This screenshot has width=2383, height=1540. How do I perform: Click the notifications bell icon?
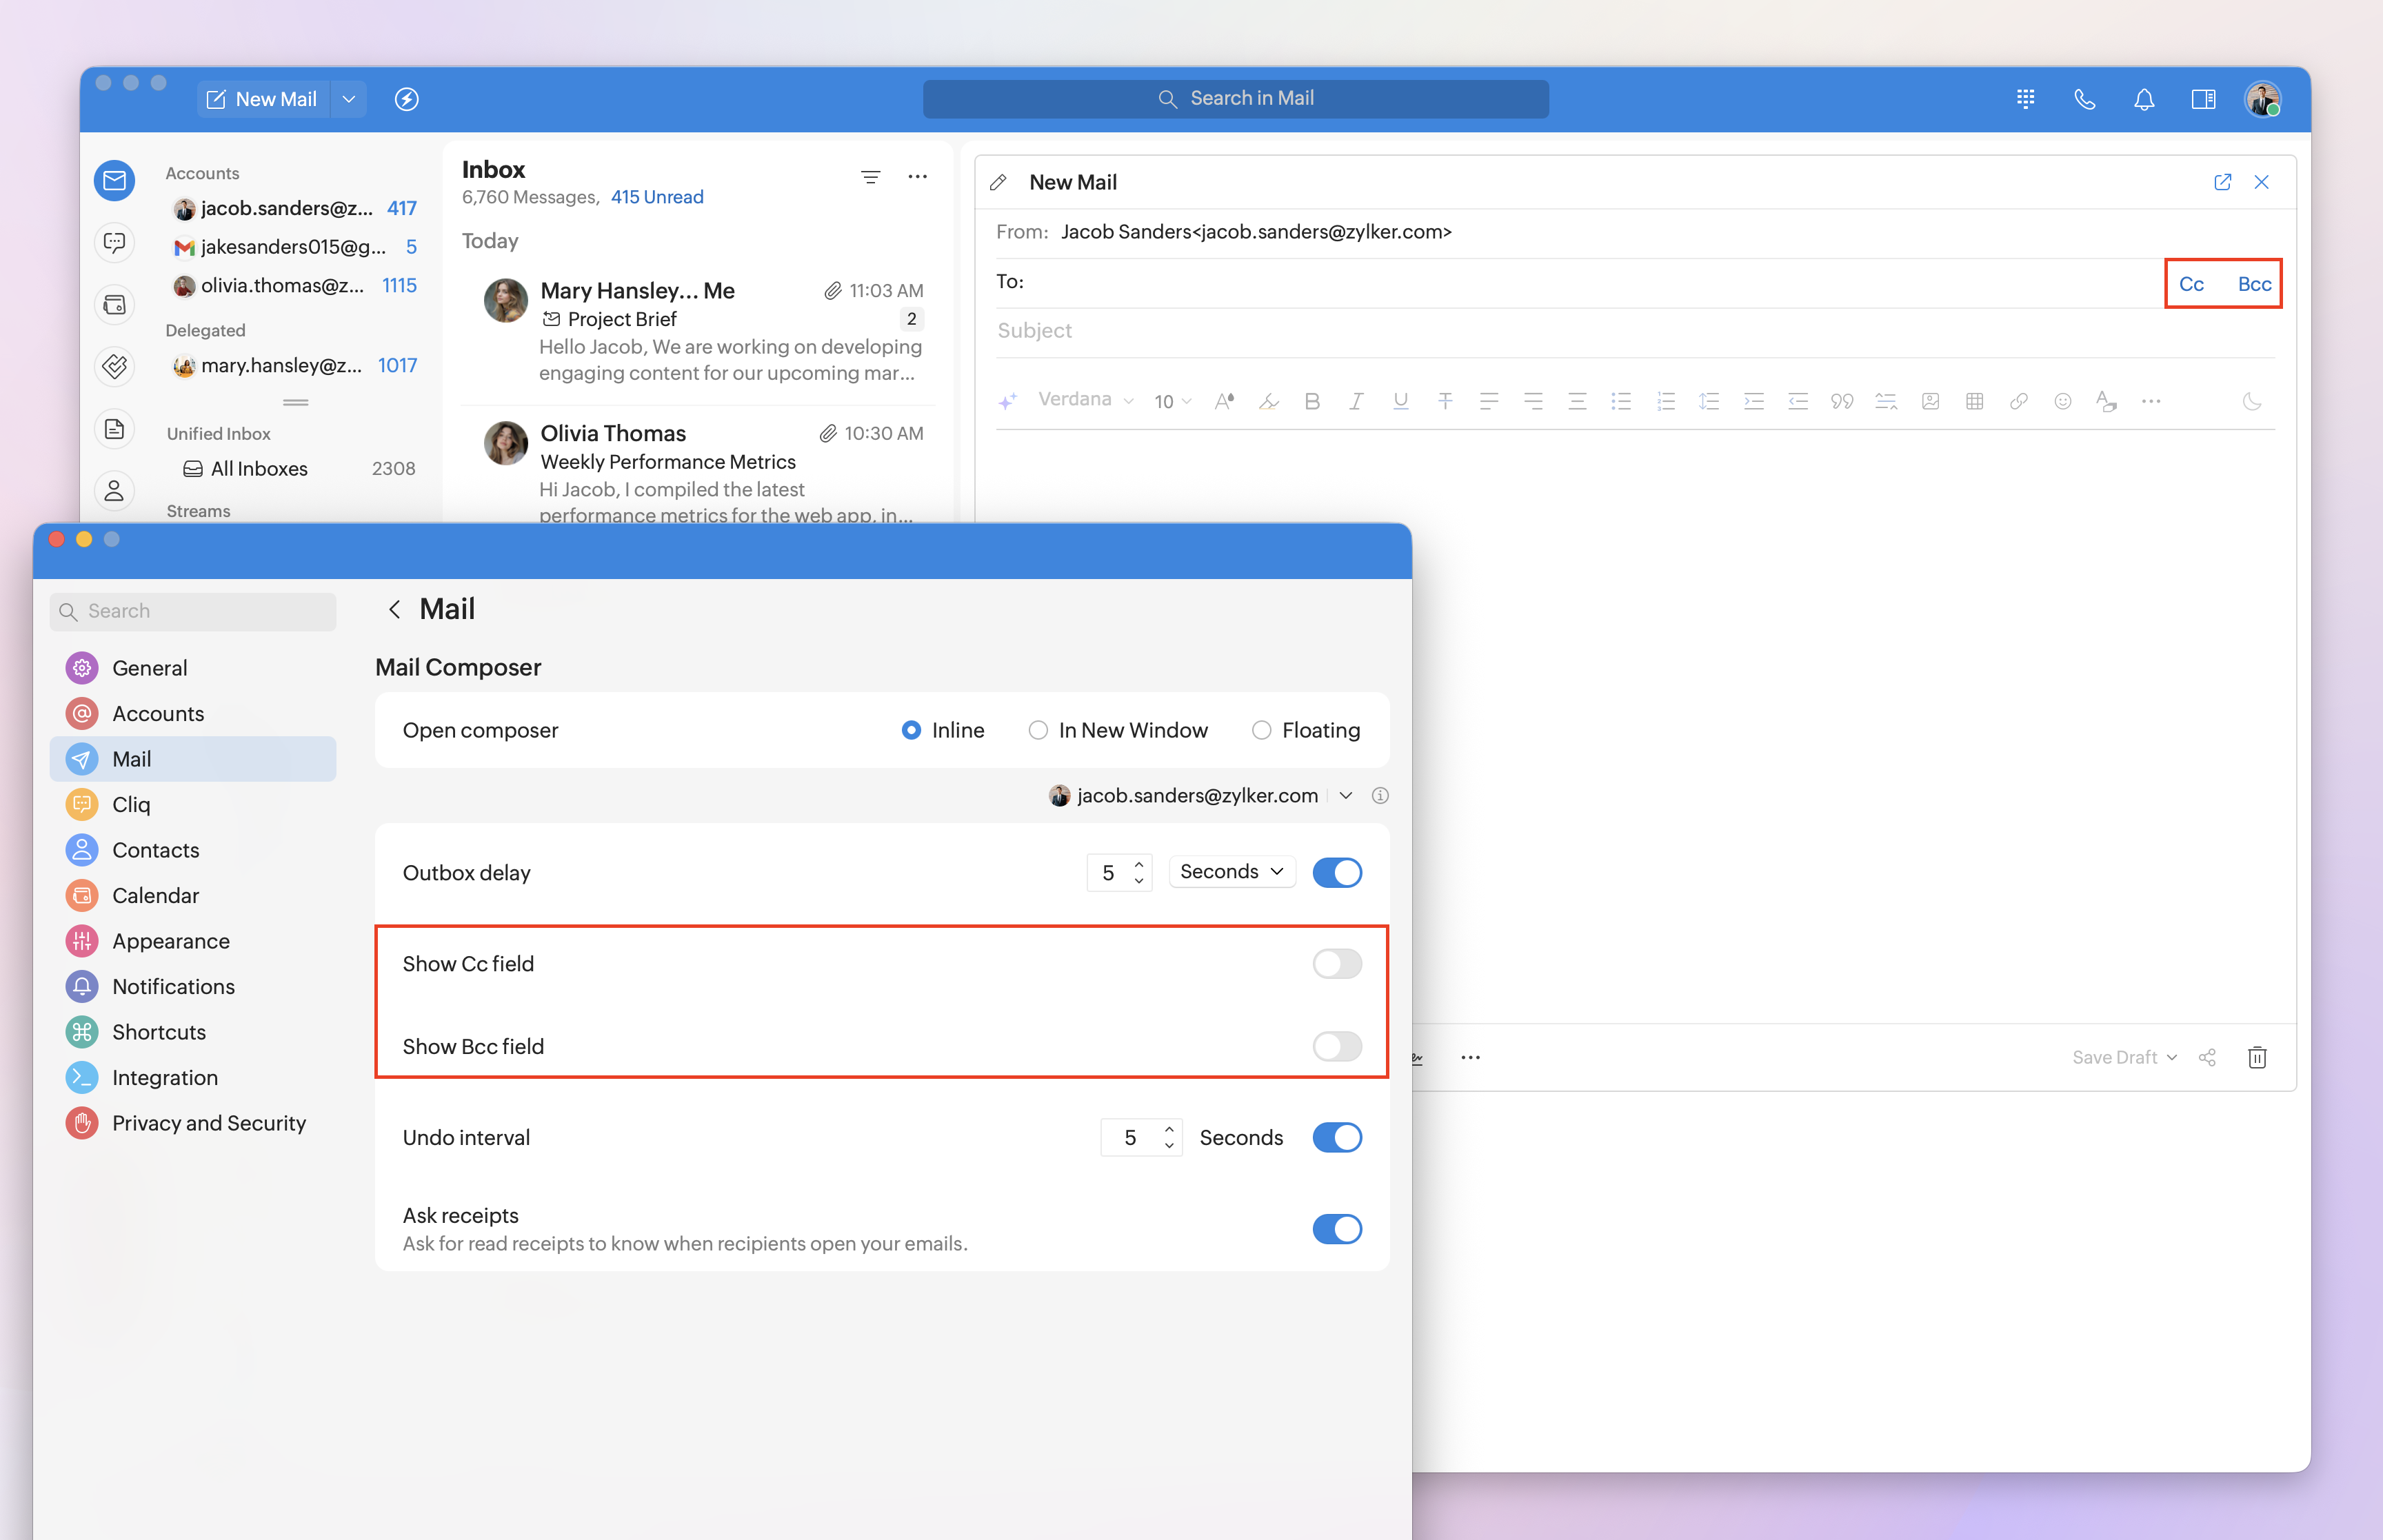pyautogui.click(x=2143, y=99)
